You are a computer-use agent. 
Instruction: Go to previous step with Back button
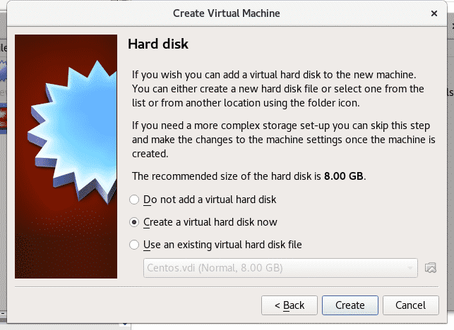point(289,305)
